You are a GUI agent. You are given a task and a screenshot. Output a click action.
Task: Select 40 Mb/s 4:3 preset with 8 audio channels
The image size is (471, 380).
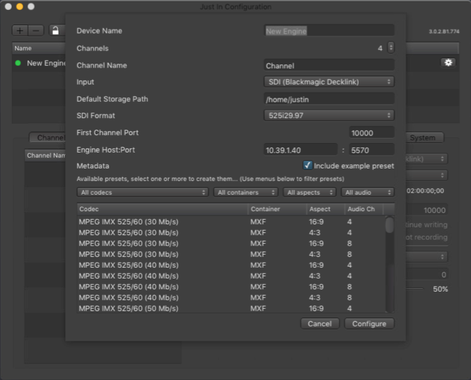click(231, 297)
